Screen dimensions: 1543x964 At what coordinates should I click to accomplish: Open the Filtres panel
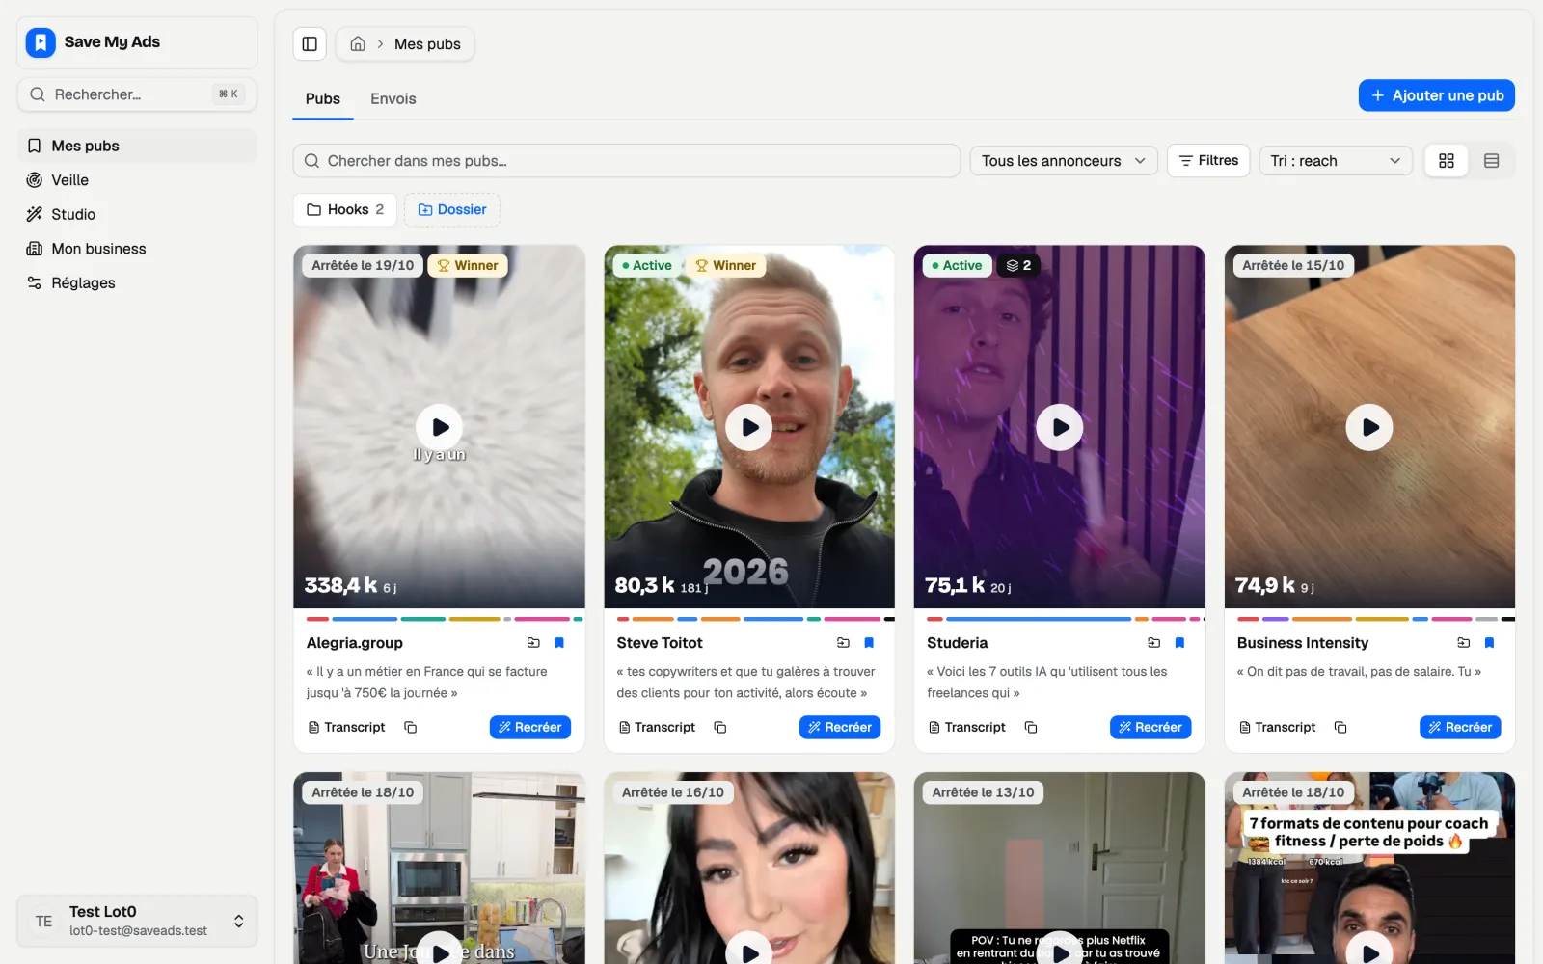pos(1208,160)
